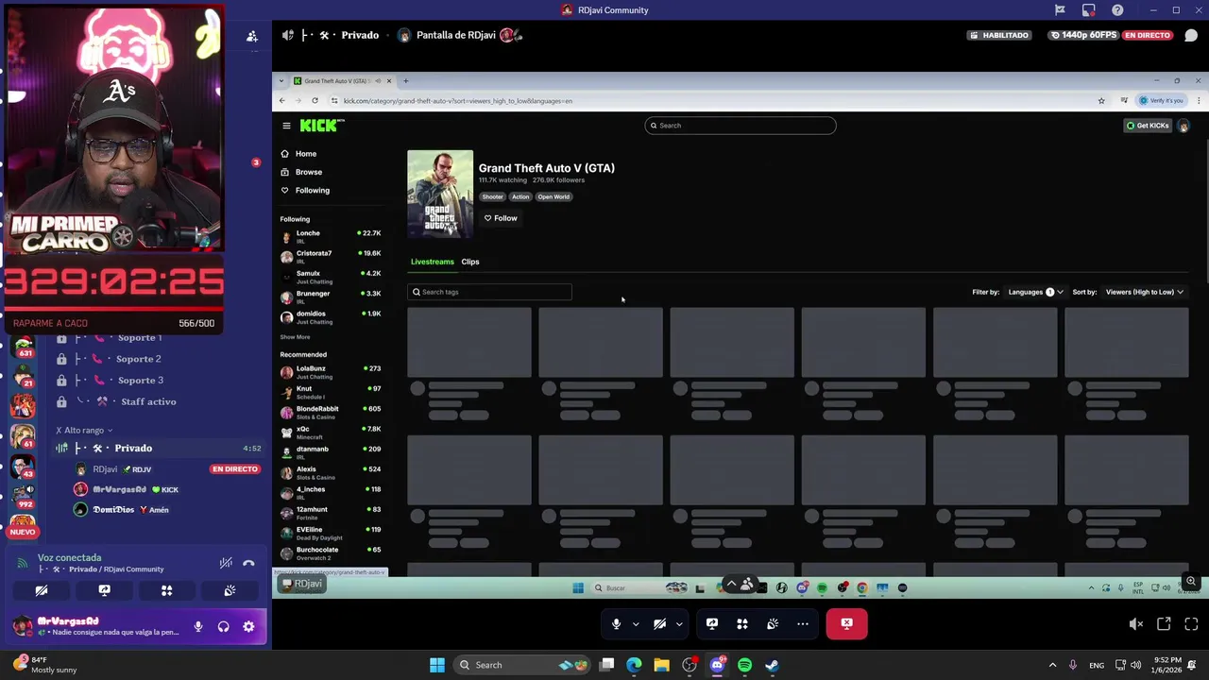Open soundboard button in voice panel
Viewport: 1209px width, 680px height.
(x=230, y=590)
